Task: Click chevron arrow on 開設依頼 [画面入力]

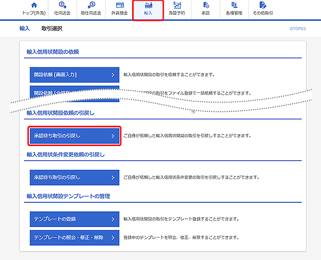Action: 113,75
